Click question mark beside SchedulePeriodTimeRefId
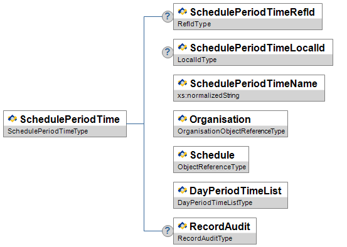Screen dimensions: 347x247 click(168, 16)
